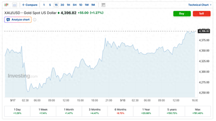Select the Max performance range
Image resolution: width=216 pixels, height=121 pixels.
tap(198, 111)
